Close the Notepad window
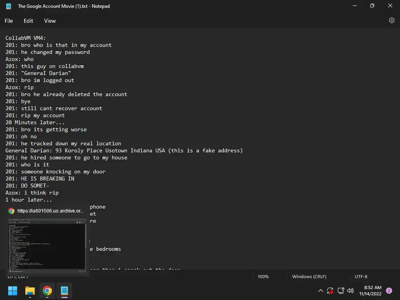400x300 pixels. (x=390, y=5)
